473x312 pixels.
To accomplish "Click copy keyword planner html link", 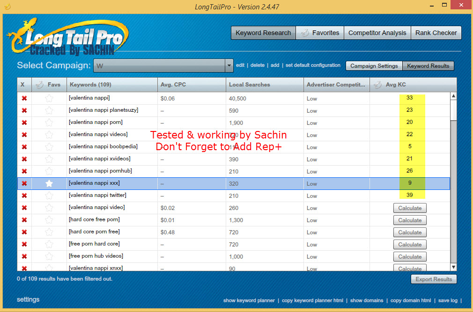I will pyautogui.click(x=312, y=301).
